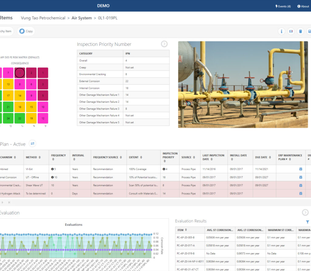Click the media icon beside the info button
The height and width of the screenshot is (271, 311).
click(x=291, y=31)
